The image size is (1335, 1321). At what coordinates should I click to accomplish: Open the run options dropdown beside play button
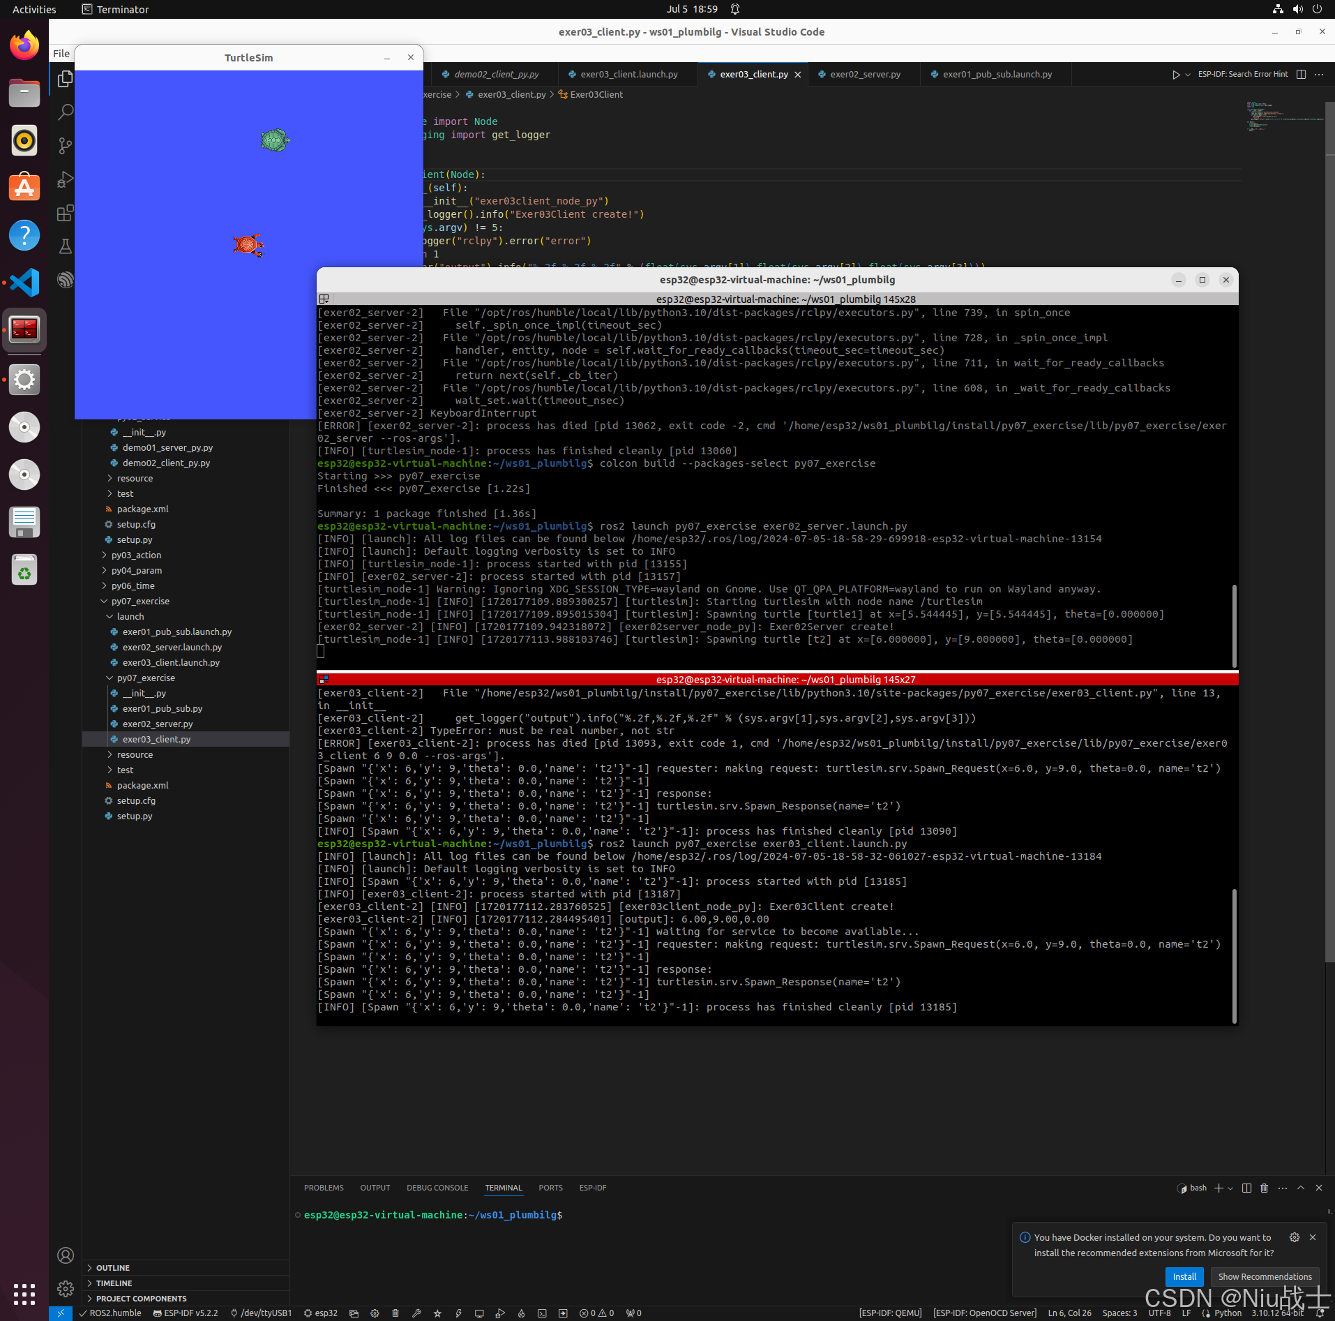tap(1188, 75)
